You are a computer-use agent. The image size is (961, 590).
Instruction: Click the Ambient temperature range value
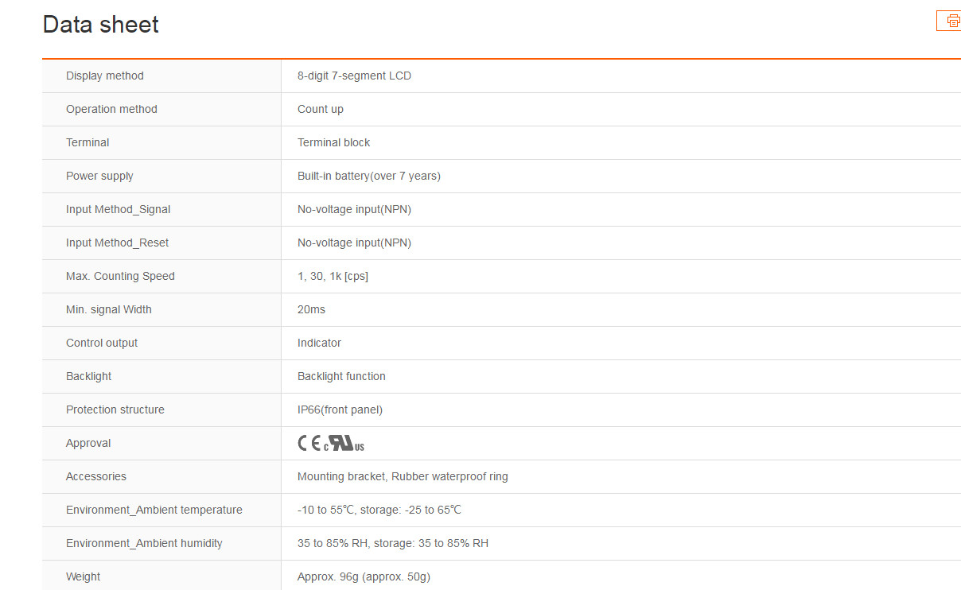[x=379, y=510]
